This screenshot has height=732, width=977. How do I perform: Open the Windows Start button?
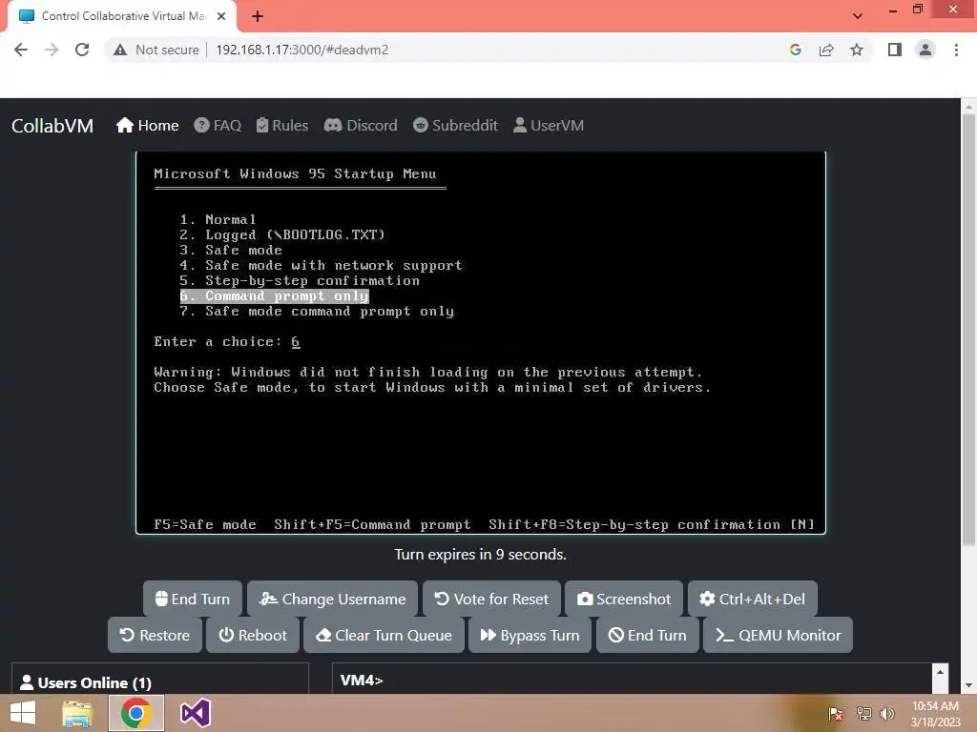(23, 713)
